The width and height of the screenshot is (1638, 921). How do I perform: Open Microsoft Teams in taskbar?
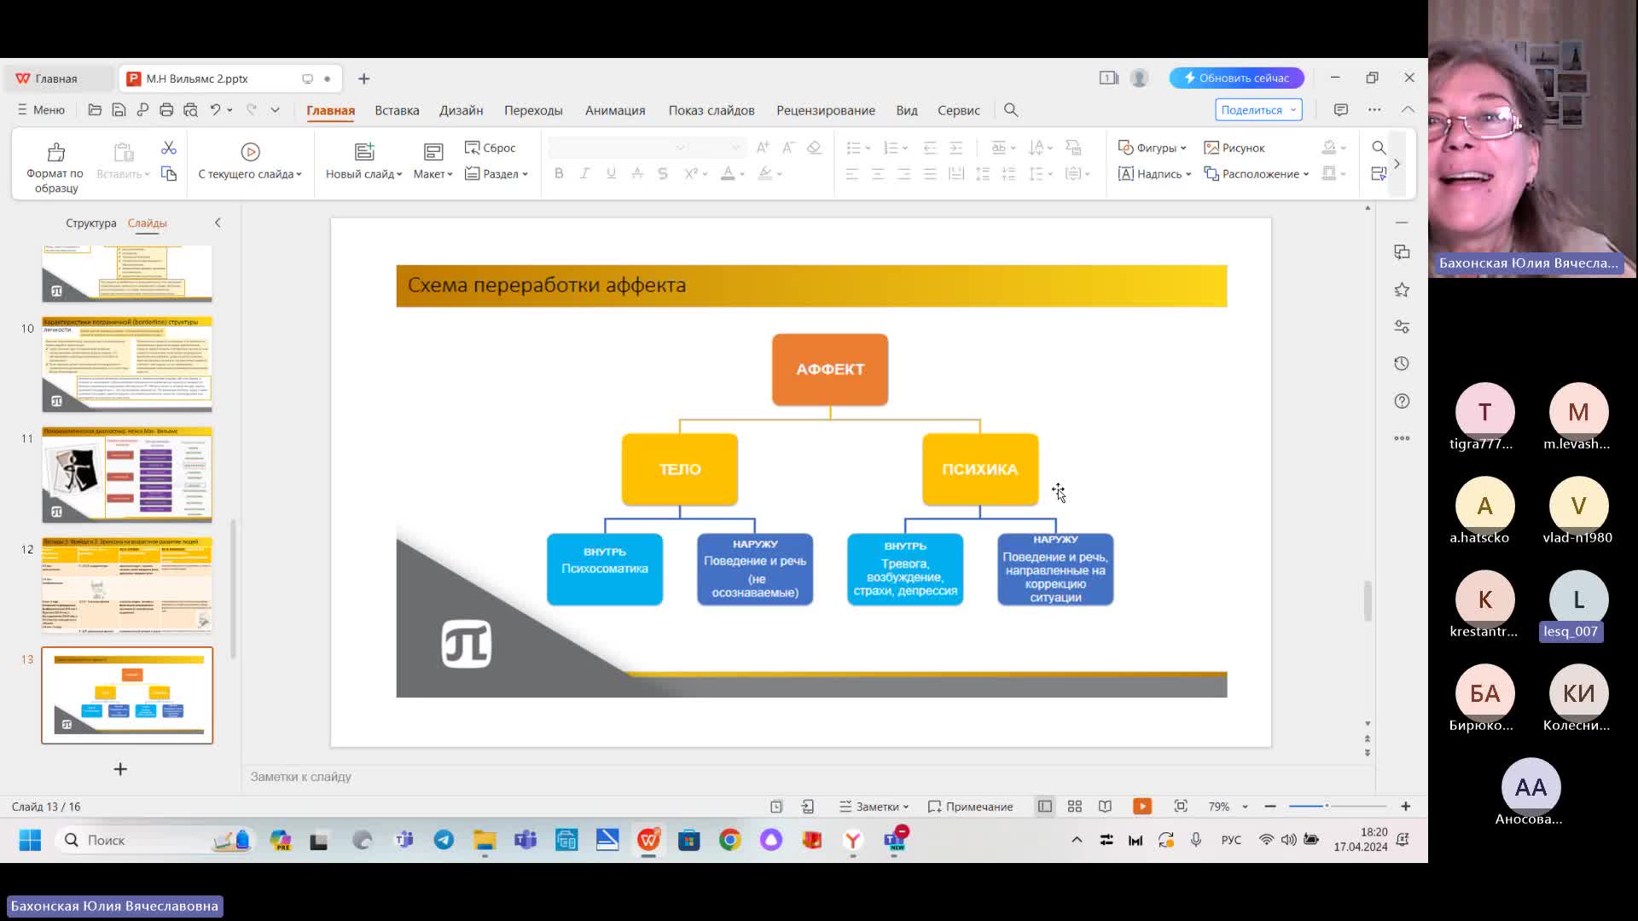(x=526, y=841)
